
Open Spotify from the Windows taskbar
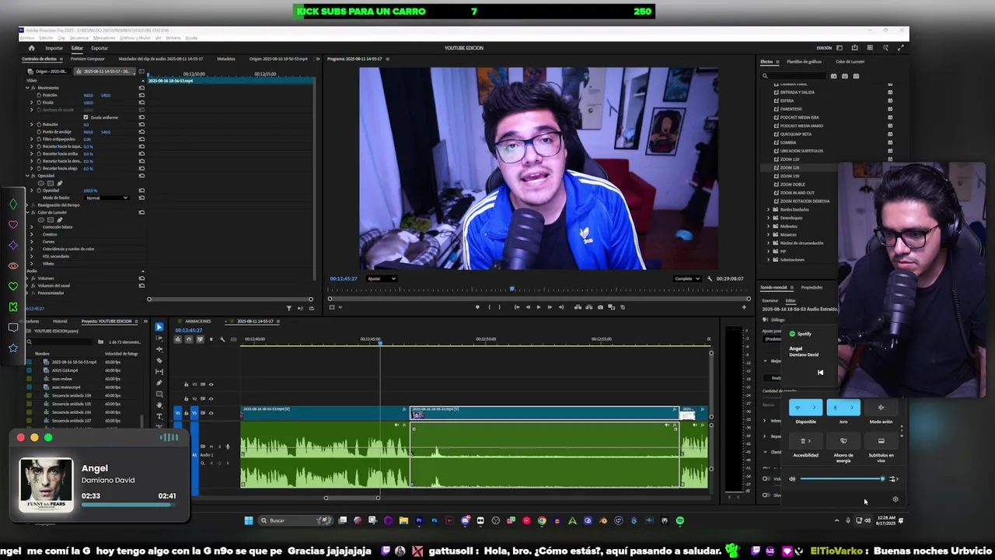[x=679, y=520]
